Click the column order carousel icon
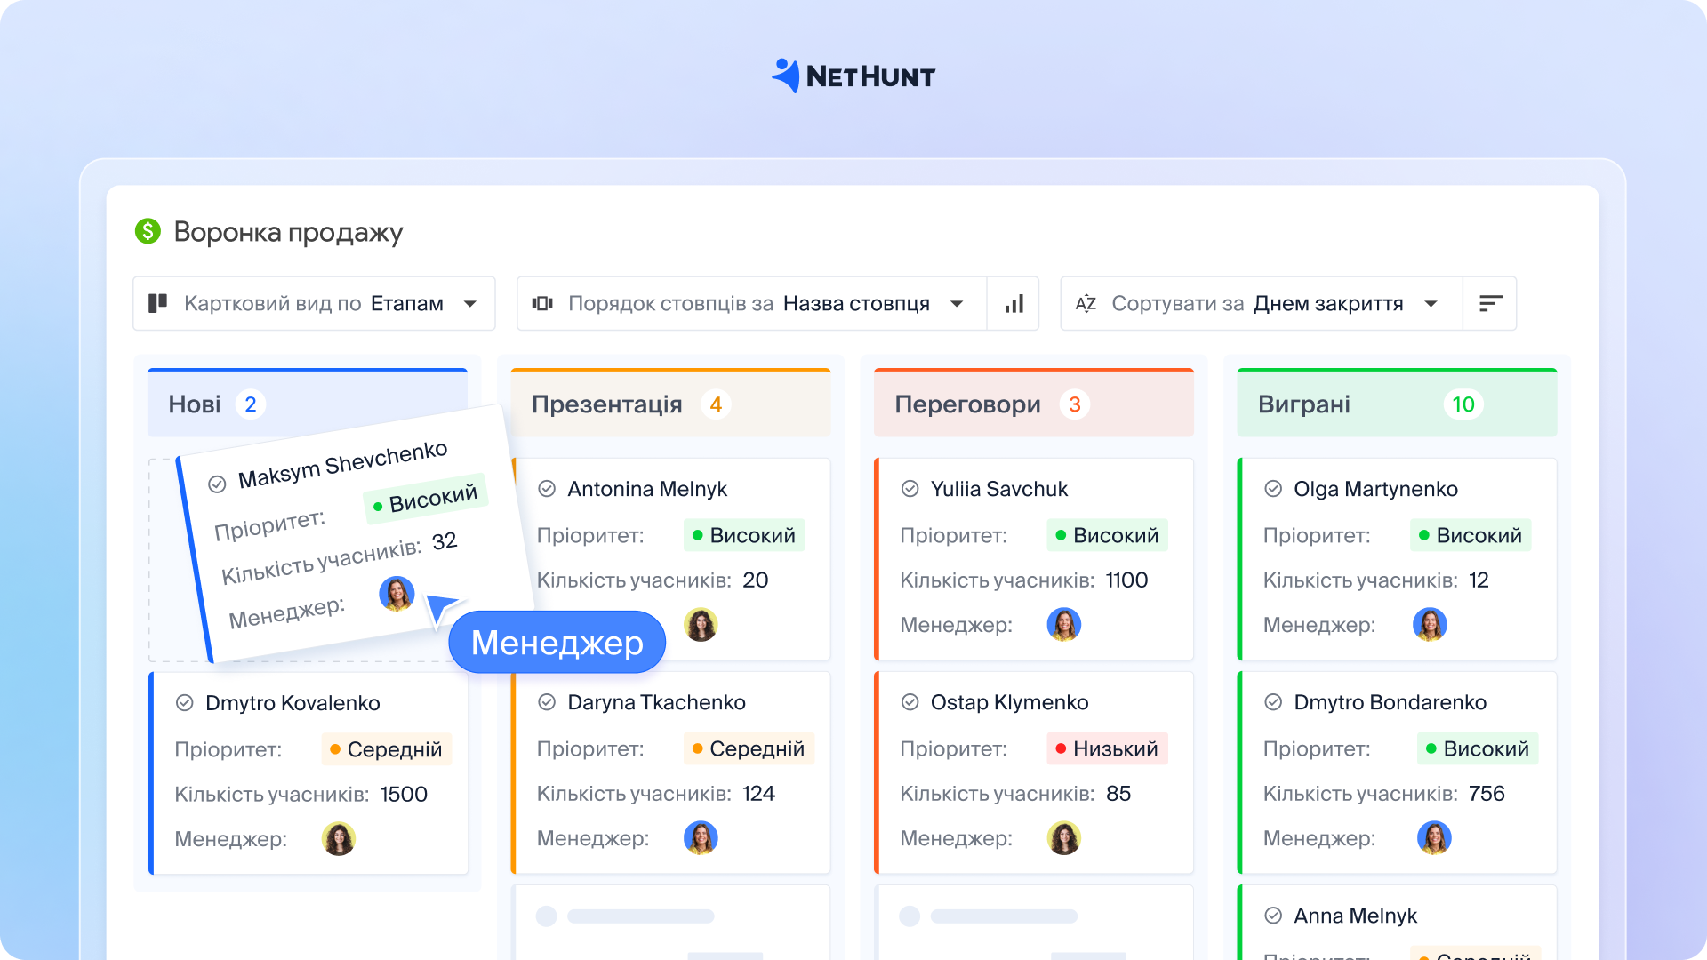The width and height of the screenshot is (1707, 960). (x=542, y=304)
